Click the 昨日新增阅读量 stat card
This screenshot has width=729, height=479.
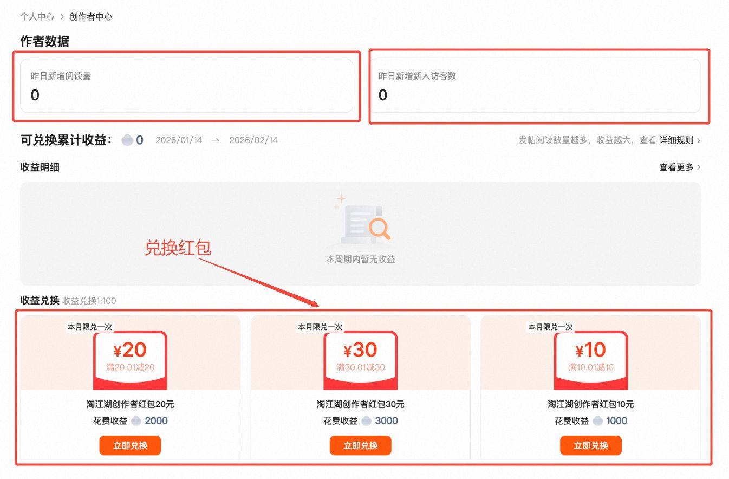[187, 86]
